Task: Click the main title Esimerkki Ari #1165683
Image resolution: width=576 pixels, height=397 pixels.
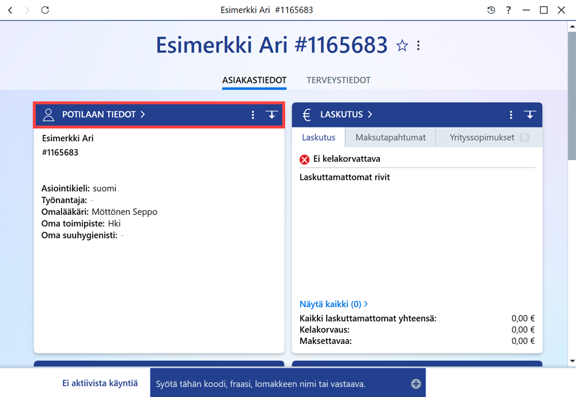Action: click(x=272, y=45)
